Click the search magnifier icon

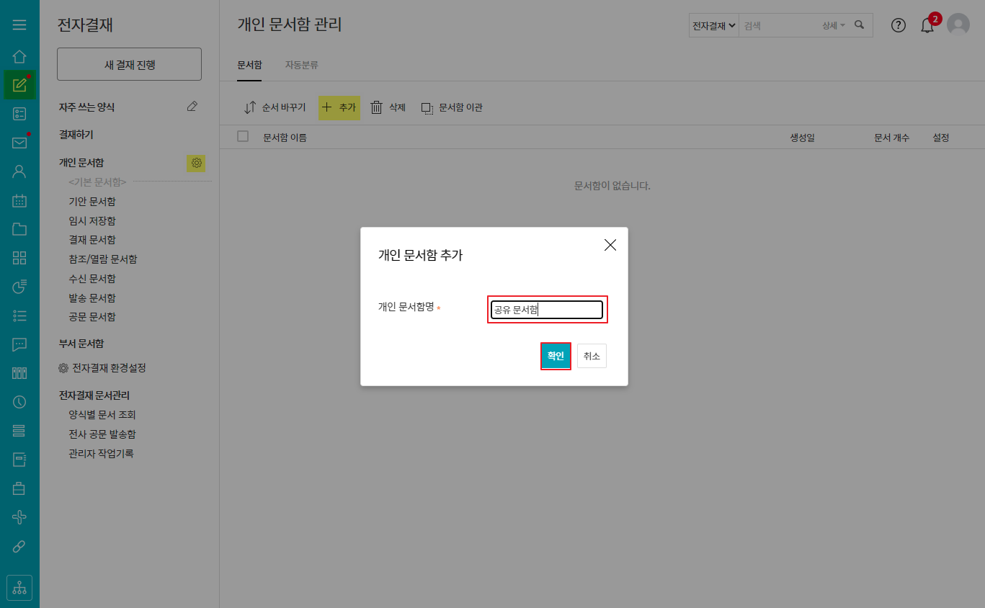point(859,25)
